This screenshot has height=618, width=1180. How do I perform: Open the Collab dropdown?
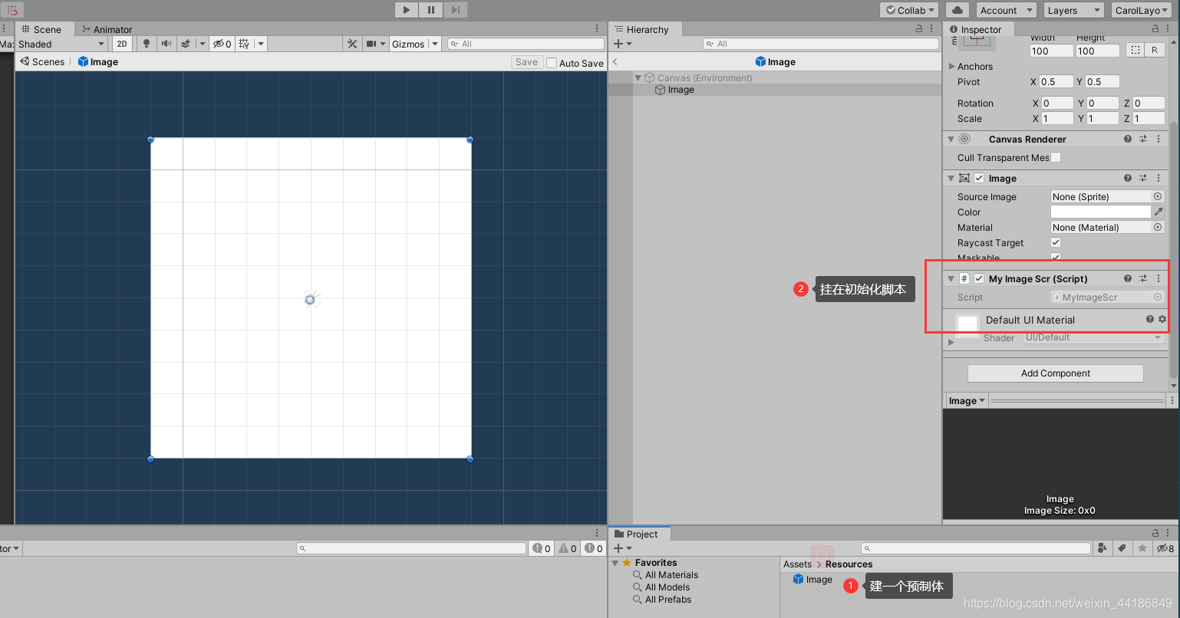(x=909, y=10)
